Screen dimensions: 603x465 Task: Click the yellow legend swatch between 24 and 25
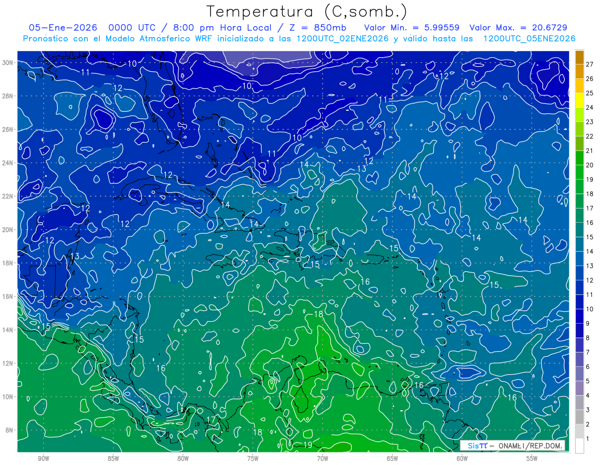tap(579, 100)
